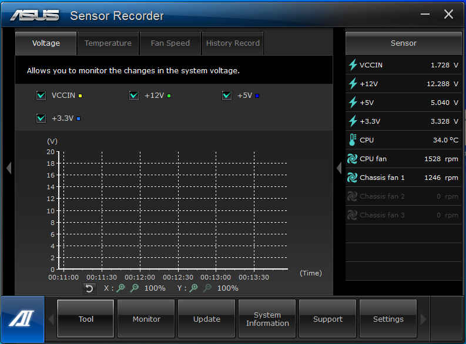This screenshot has width=466, height=344.
Task: Click the VCCIN lightning bolt icon
Action: 353,65
